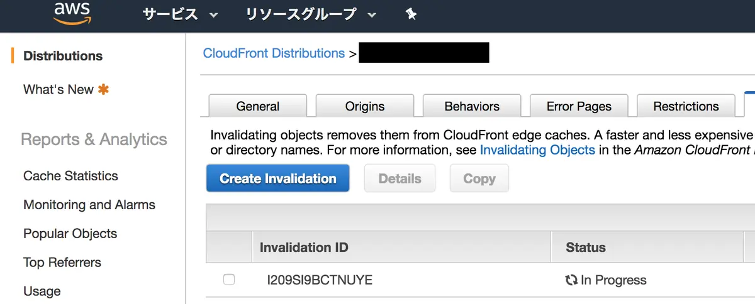Select Popular Objects in the sidebar
The height and width of the screenshot is (304, 755).
pyautogui.click(x=70, y=234)
